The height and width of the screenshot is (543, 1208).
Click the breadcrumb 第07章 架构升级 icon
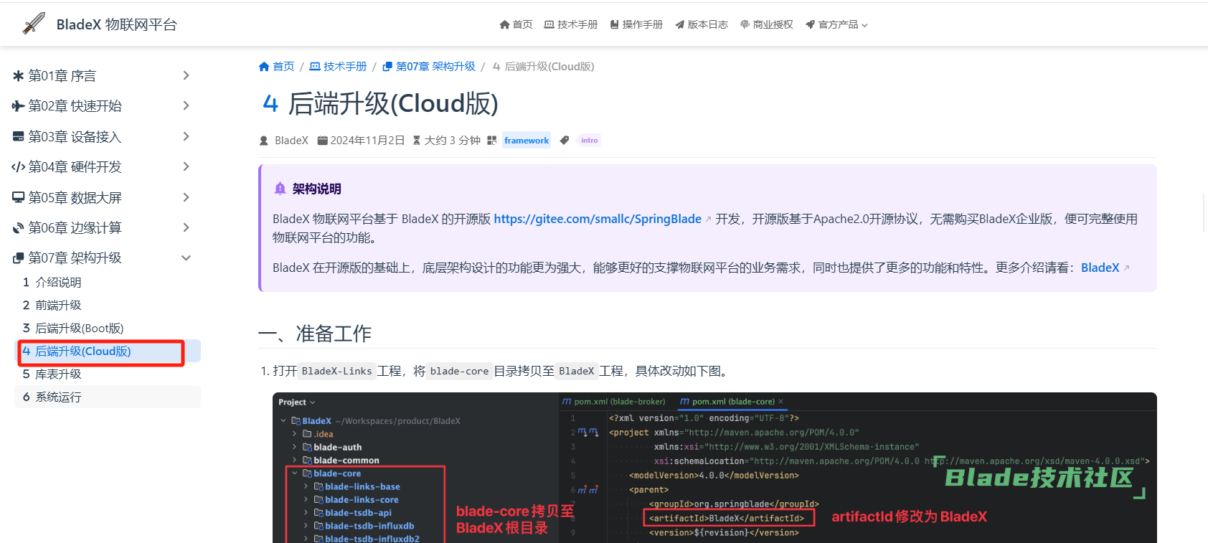387,67
